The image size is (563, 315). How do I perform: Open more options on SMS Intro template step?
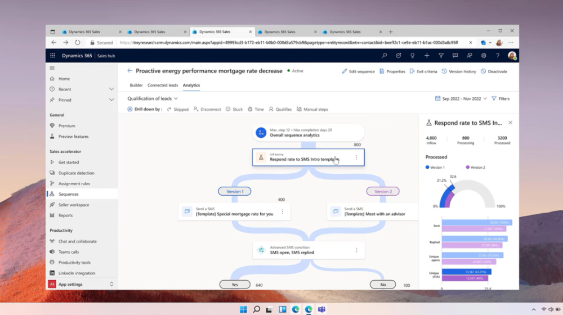click(x=356, y=157)
